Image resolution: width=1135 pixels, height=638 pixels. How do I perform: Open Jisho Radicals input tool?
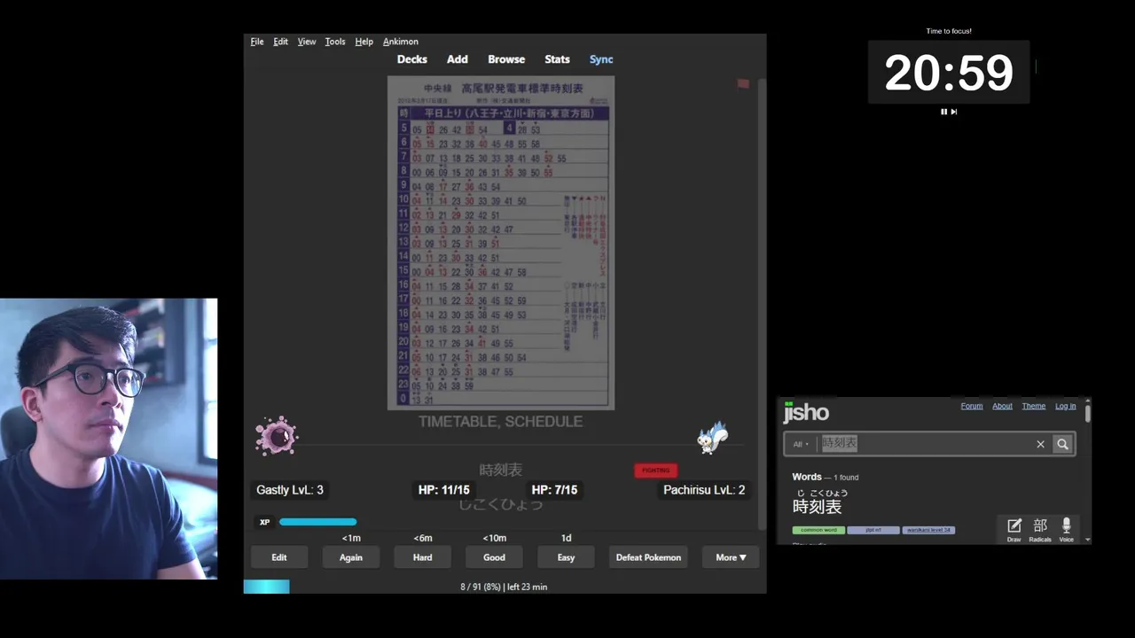1040,529
